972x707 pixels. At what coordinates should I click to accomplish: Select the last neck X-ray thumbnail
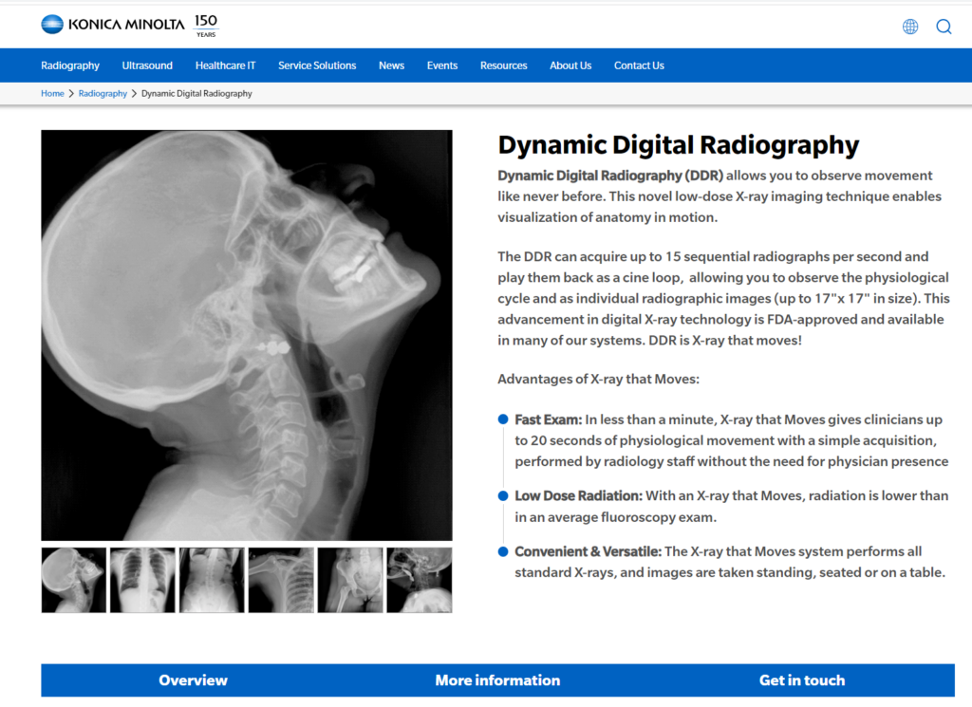[x=420, y=580]
